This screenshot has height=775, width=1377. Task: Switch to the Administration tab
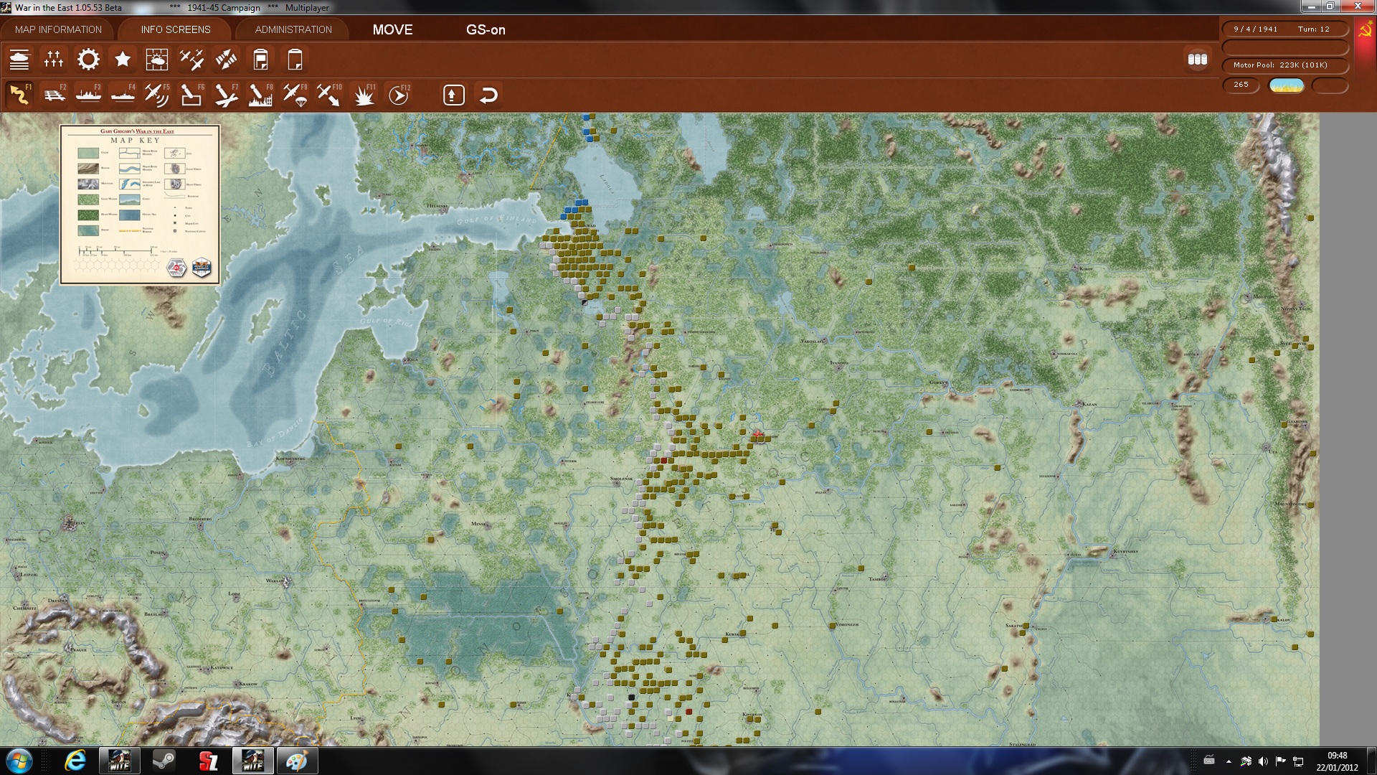click(x=293, y=29)
